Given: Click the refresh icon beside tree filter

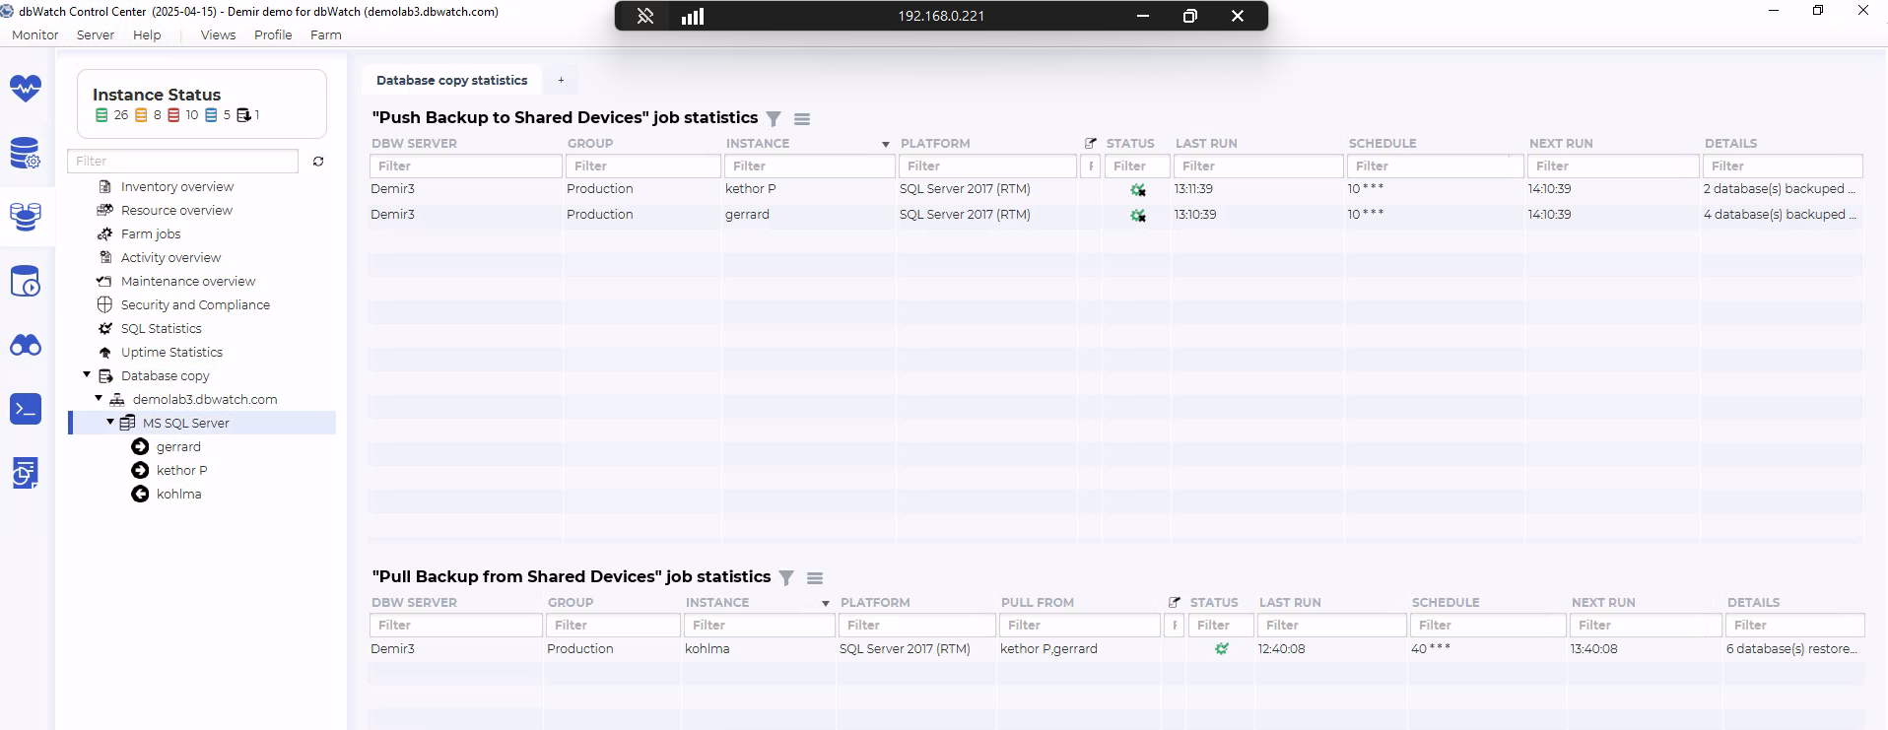Looking at the screenshot, I should pos(318,162).
